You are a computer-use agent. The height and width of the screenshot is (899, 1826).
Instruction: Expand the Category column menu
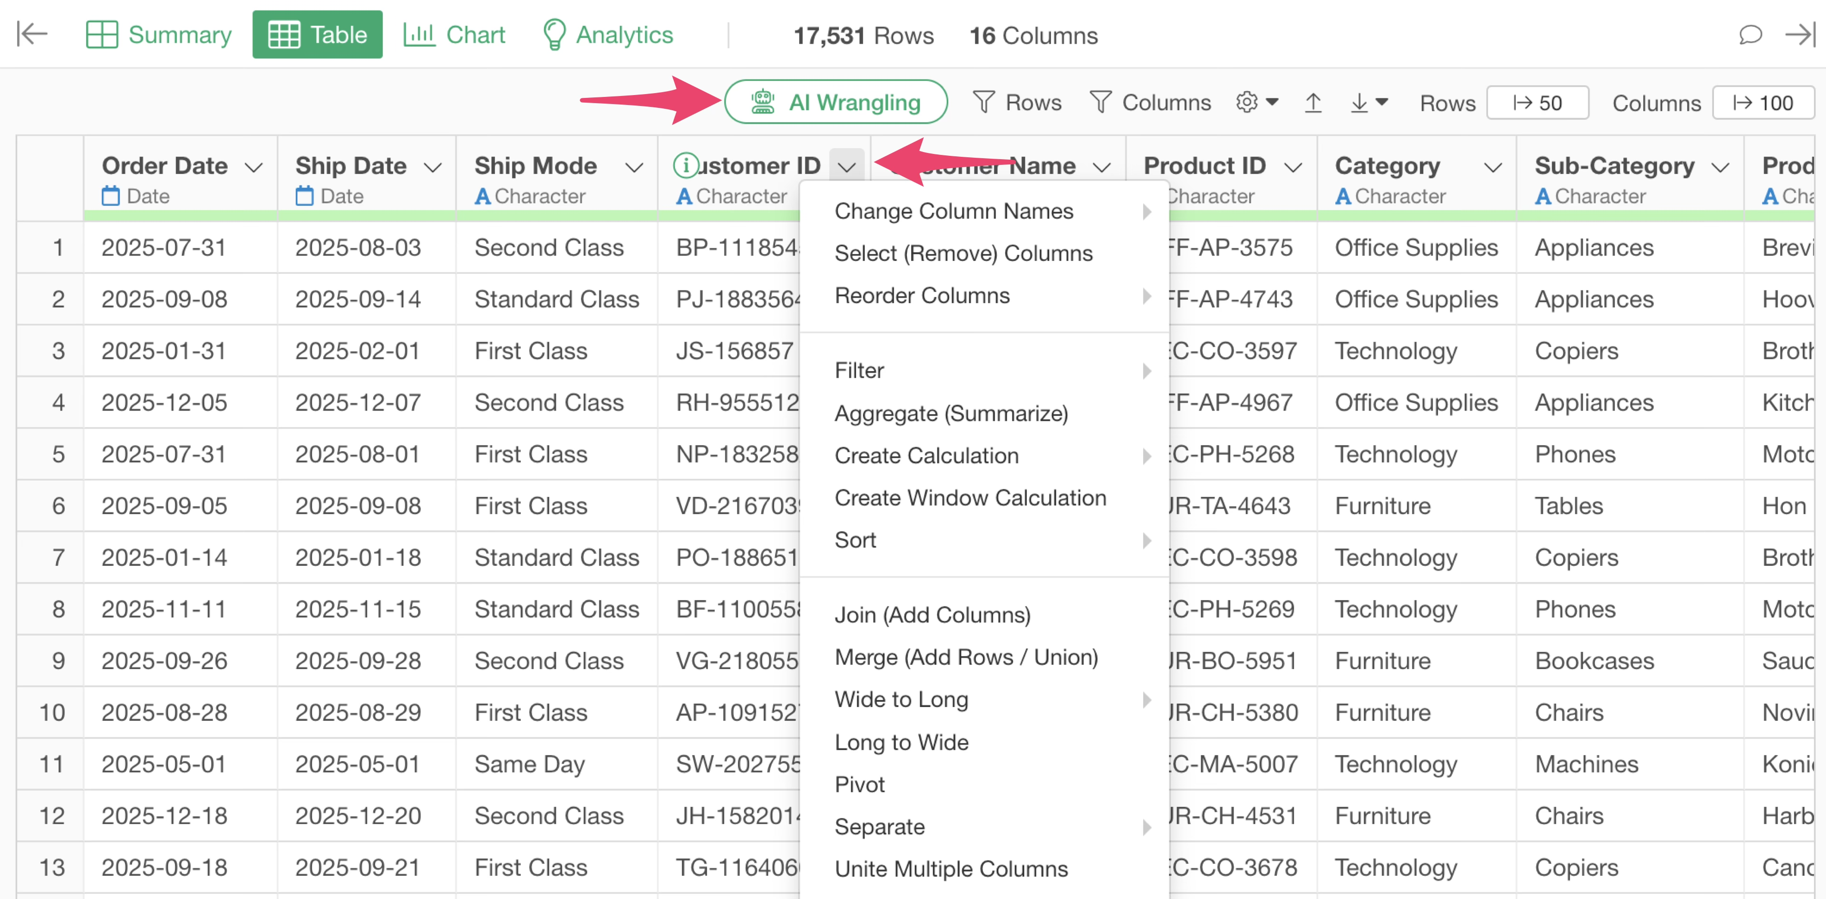coord(1493,167)
